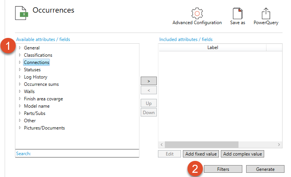Select the Occurrence sums item
The image size is (291, 177).
[41, 84]
